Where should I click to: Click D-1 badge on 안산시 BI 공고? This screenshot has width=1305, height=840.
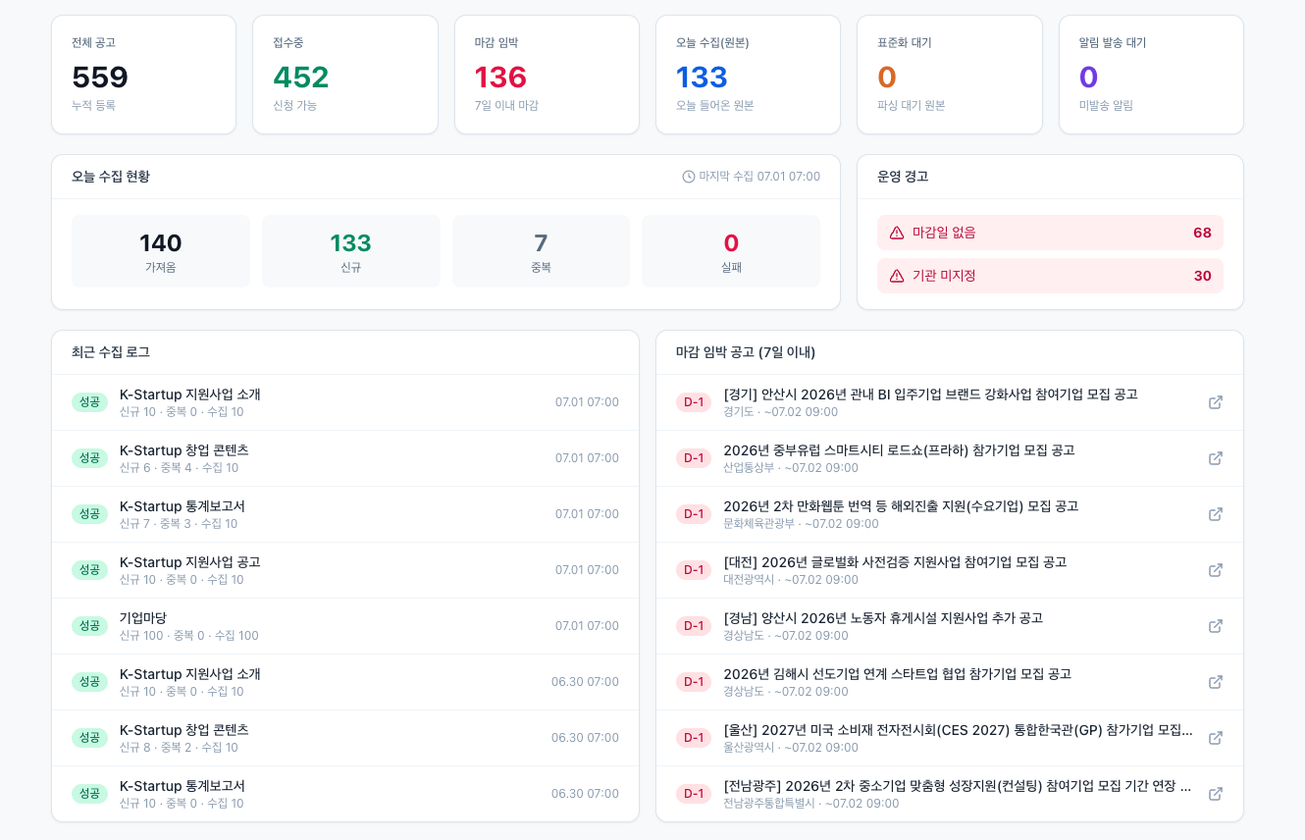(x=694, y=402)
